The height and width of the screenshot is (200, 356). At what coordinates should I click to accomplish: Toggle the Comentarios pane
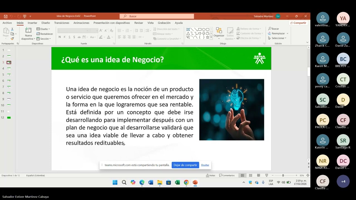(227, 176)
